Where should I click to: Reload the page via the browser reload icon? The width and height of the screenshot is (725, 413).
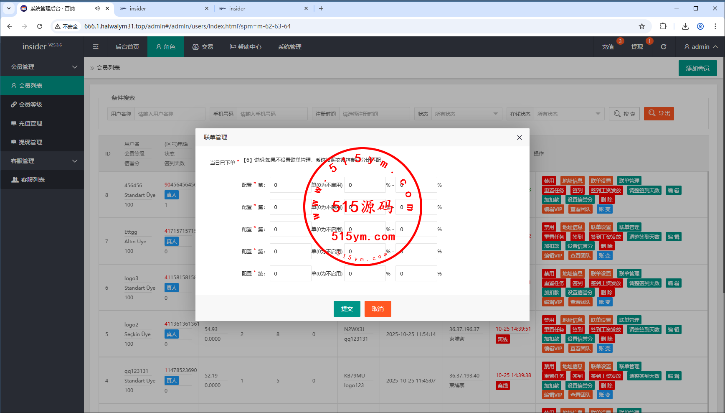click(40, 26)
